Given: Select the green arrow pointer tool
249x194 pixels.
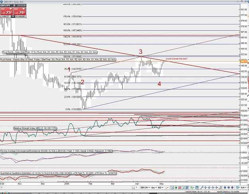Looking at the screenshot, I should 192,188.
